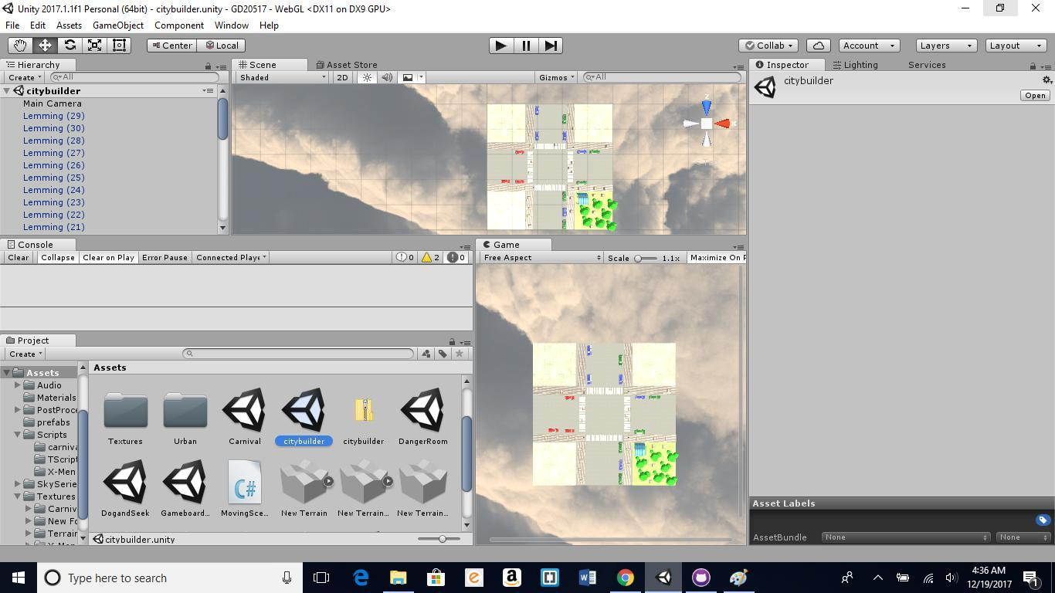The width and height of the screenshot is (1055, 593).
Task: Select the Rotate tool
Action: (x=70, y=46)
